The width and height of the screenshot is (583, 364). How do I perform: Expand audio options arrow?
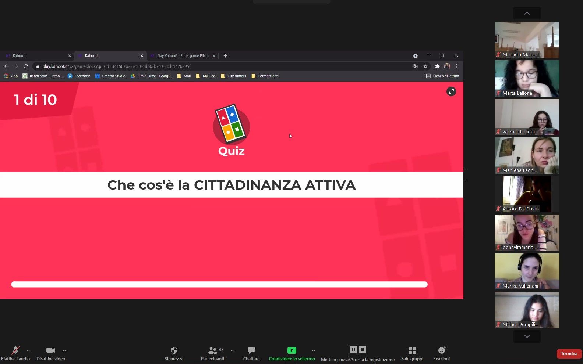pos(28,350)
